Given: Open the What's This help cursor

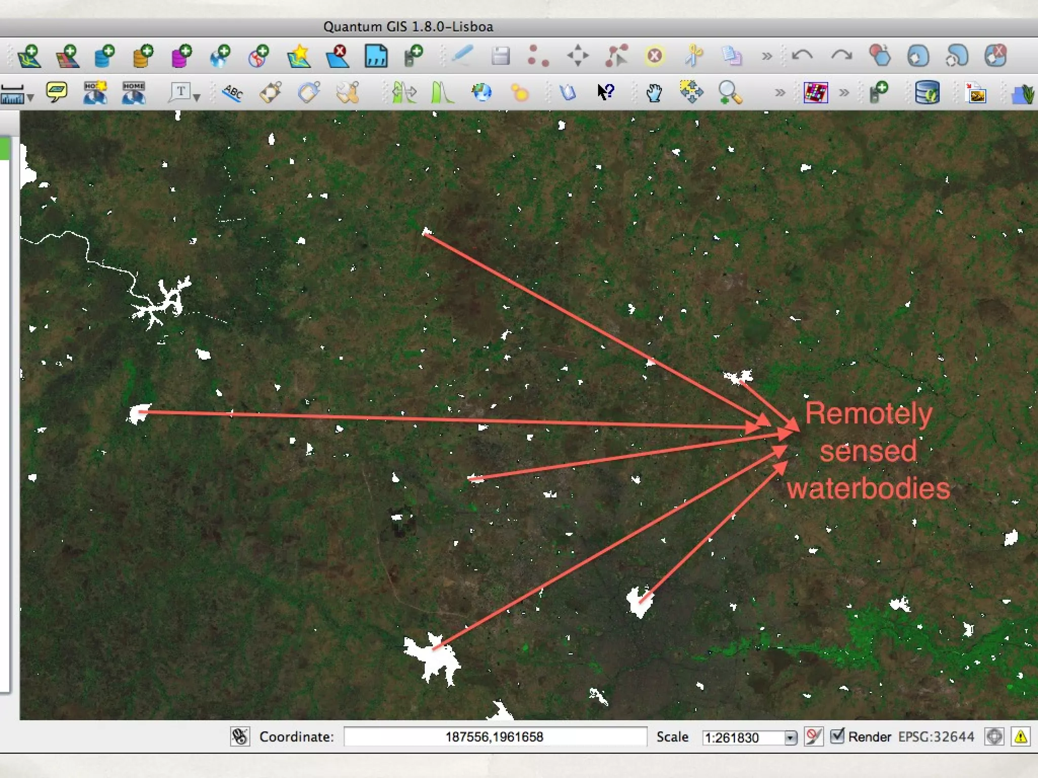Looking at the screenshot, I should tap(606, 92).
